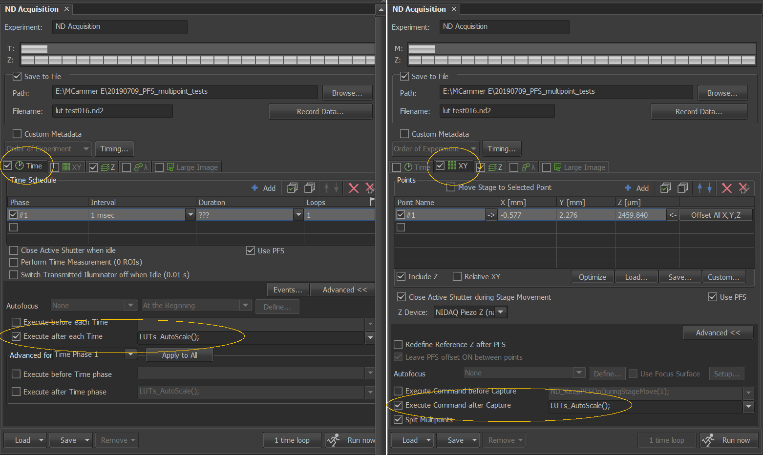Image resolution: width=763 pixels, height=455 pixels.
Task: Toggle Split Multipoints checkbox
Action: 398,419
